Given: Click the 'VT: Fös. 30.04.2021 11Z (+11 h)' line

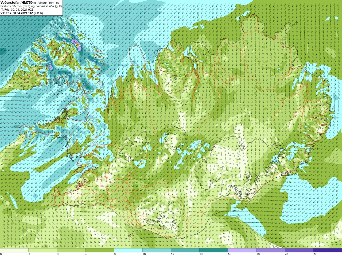Looking at the screenshot, I should pyautogui.click(x=22, y=13).
